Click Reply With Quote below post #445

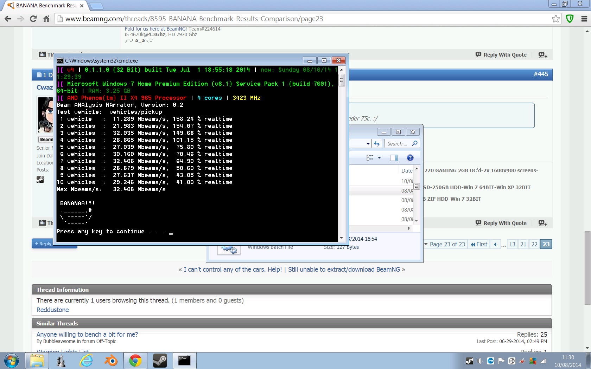pyautogui.click(x=501, y=223)
